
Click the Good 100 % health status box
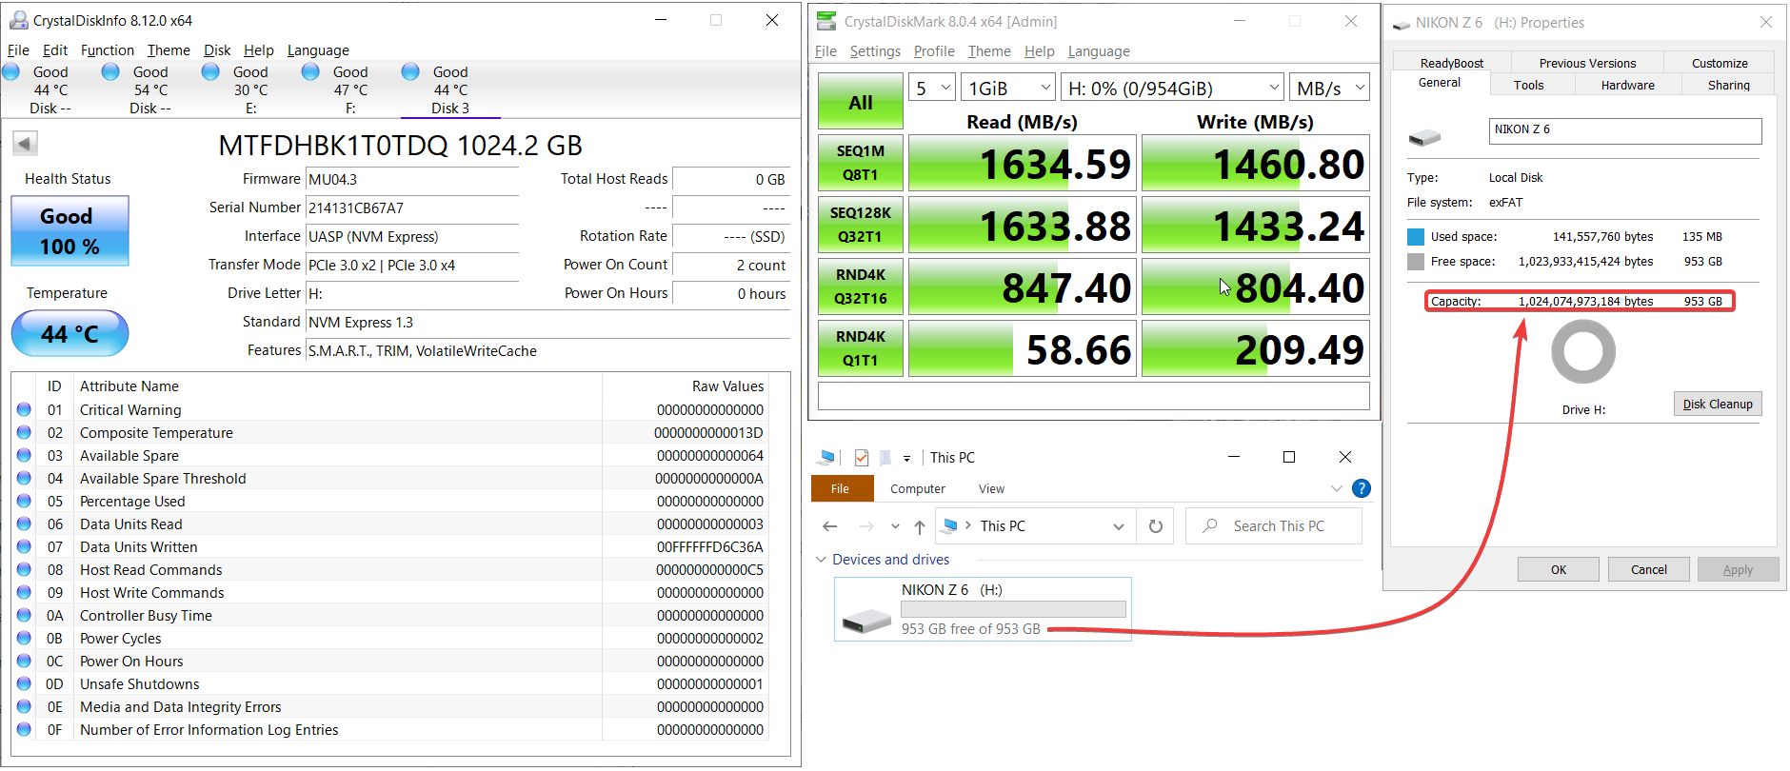tap(70, 231)
